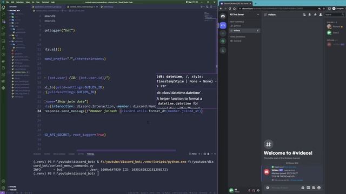346x194 pixels.
Task: Toggle Discord member list visibility
Action: [321, 15]
